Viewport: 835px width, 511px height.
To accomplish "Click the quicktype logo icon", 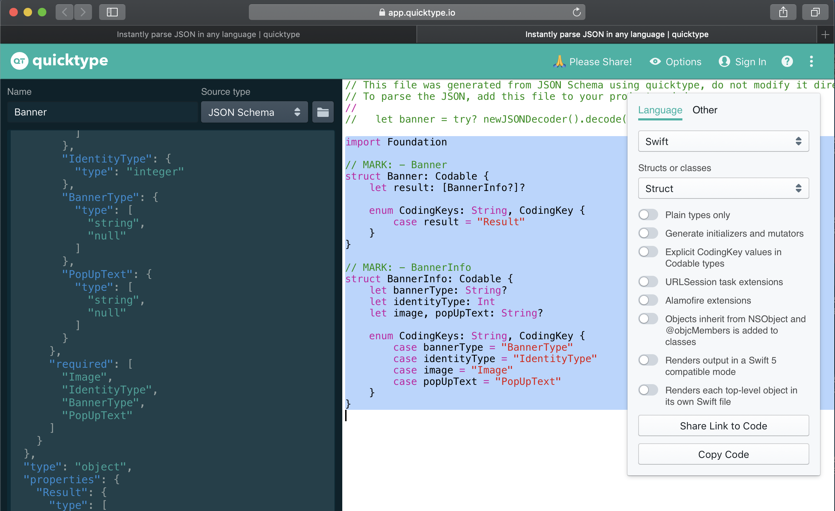I will (x=19, y=61).
